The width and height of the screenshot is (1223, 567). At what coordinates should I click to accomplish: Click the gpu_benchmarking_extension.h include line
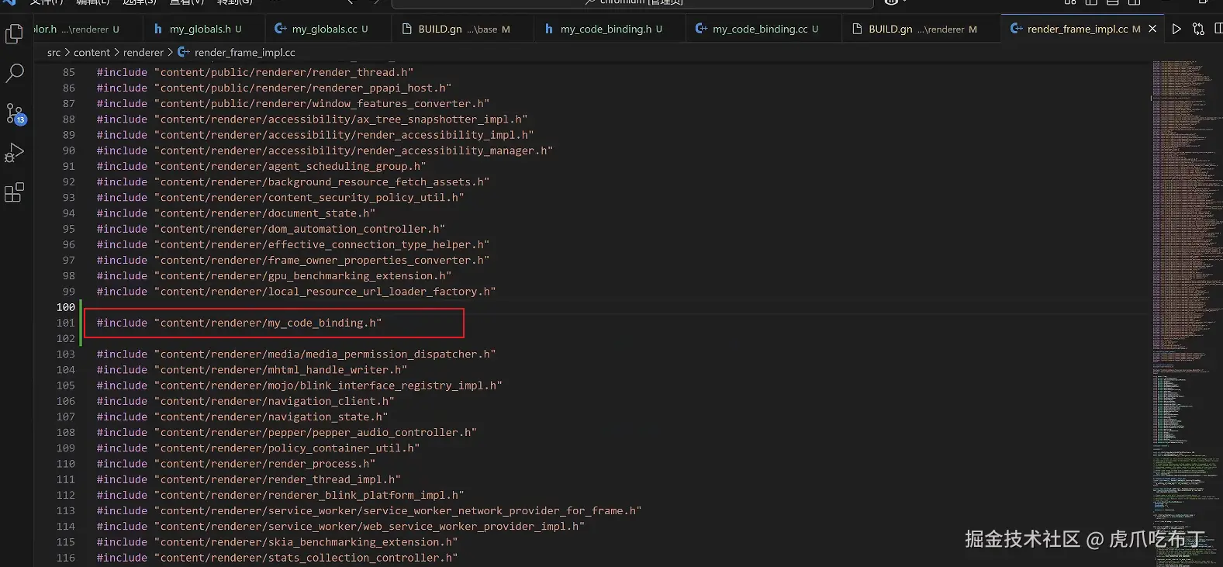click(274, 275)
